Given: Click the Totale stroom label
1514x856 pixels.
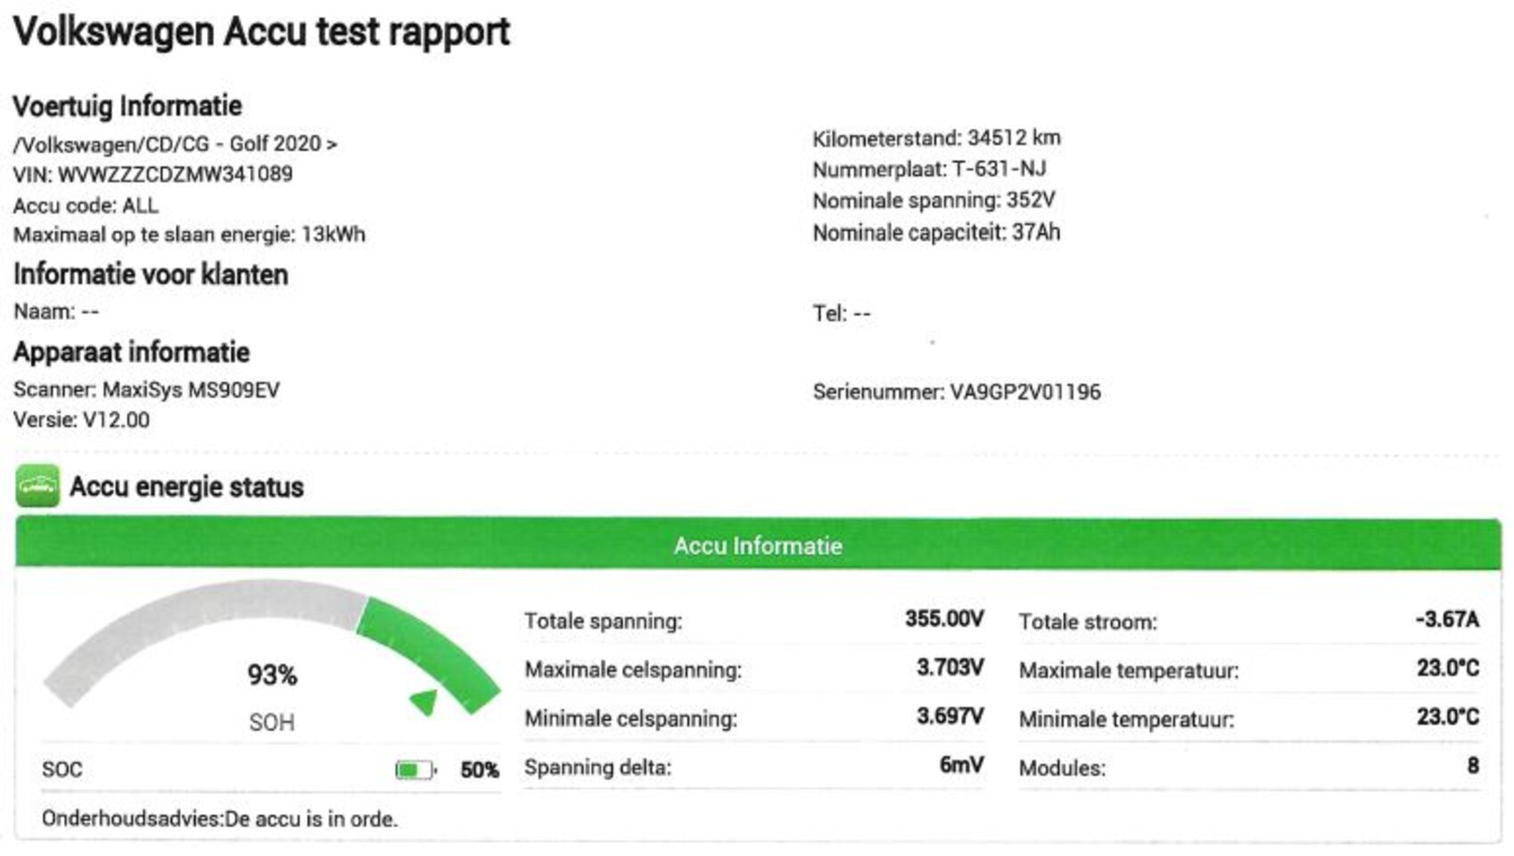Looking at the screenshot, I should [x=1088, y=621].
